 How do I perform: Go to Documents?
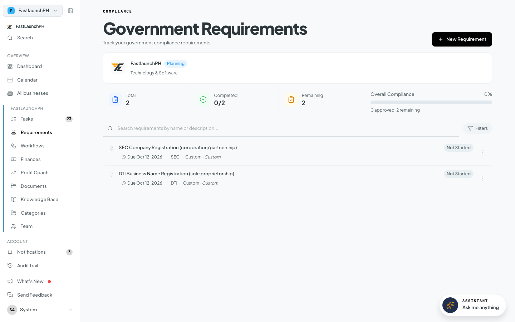click(41, 186)
